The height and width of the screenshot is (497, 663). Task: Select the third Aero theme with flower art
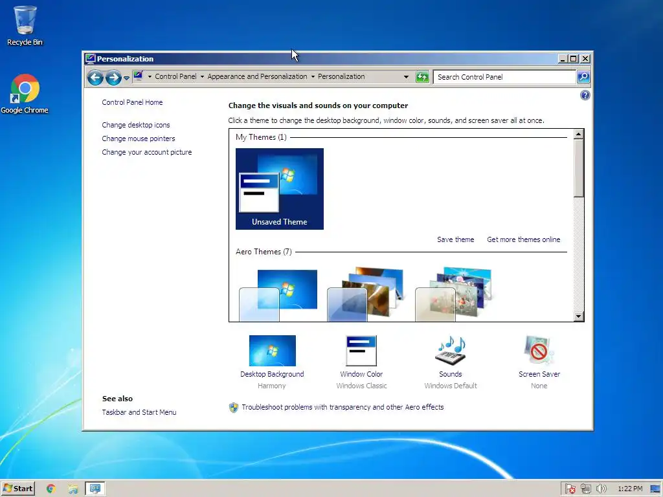(454, 294)
